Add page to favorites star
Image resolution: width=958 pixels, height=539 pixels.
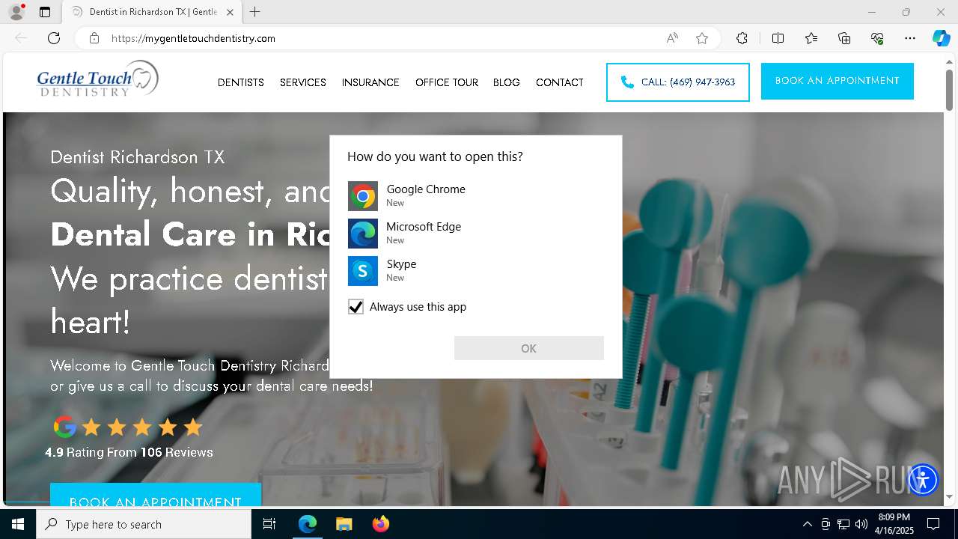702,38
